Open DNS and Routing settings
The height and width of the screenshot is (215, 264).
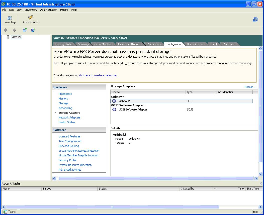(x=69, y=146)
